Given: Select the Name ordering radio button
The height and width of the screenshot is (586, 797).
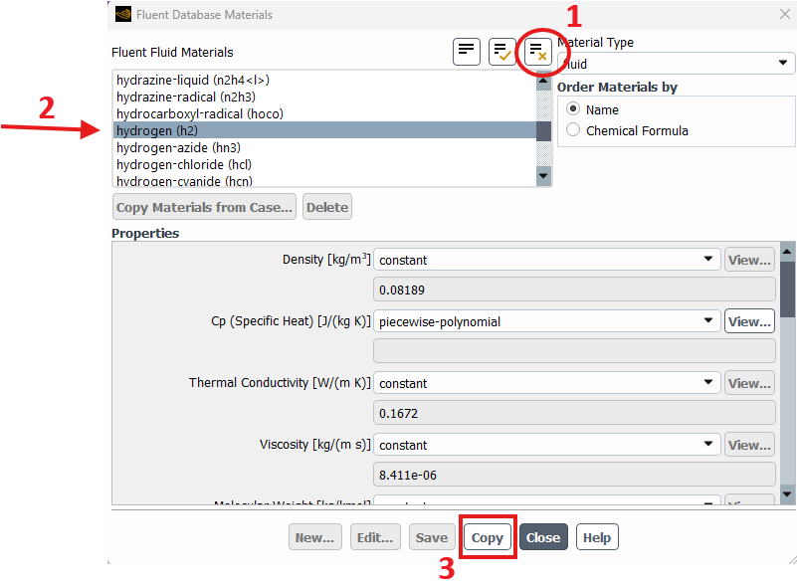Looking at the screenshot, I should (x=573, y=109).
